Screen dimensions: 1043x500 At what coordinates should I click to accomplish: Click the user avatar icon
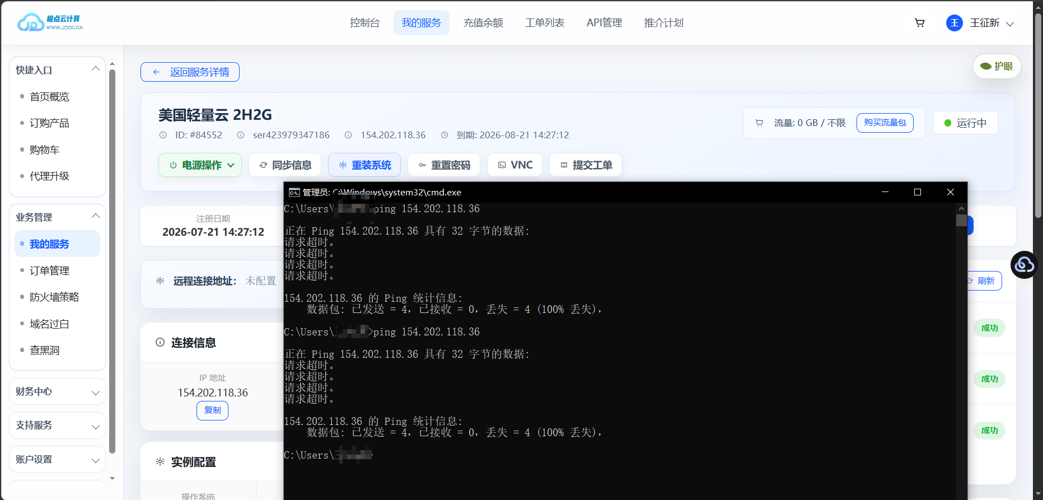pyautogui.click(x=954, y=23)
